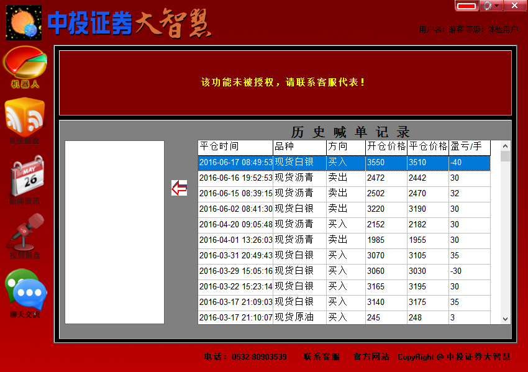Click the app logo at top left

[24, 22]
